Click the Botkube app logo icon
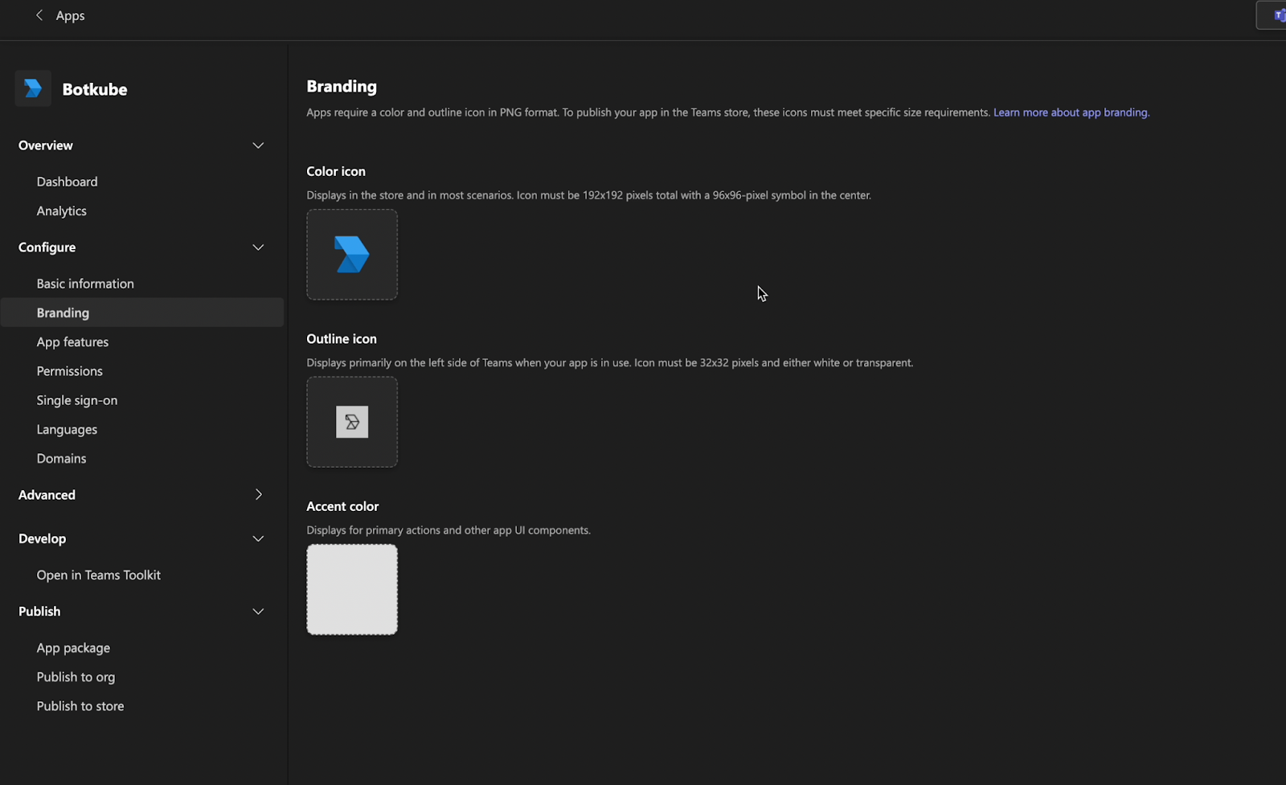The image size is (1286, 785). coord(33,88)
